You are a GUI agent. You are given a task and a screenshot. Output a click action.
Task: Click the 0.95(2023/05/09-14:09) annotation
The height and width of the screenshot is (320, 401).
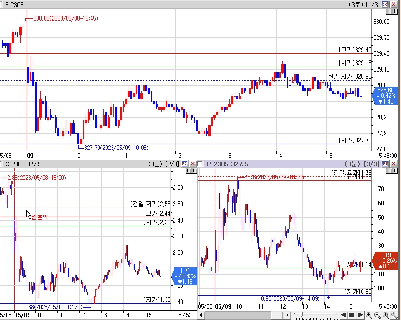290,298
